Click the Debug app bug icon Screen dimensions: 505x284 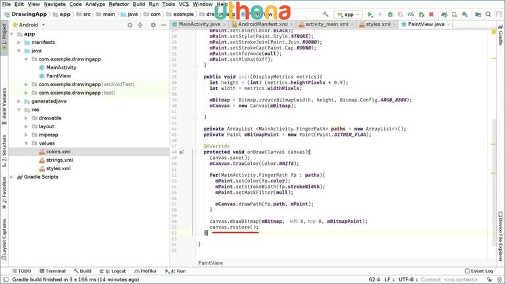391,14
